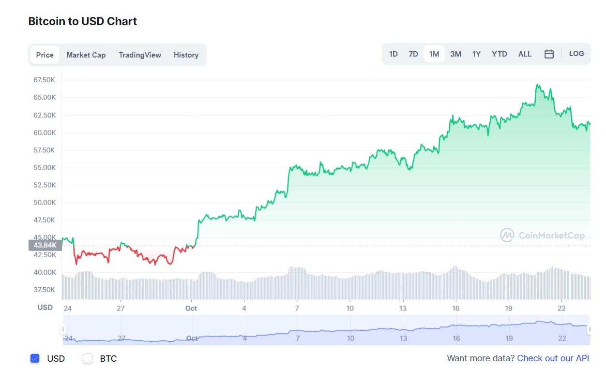Switch chart range to 3M
606x382 pixels.
(455, 54)
